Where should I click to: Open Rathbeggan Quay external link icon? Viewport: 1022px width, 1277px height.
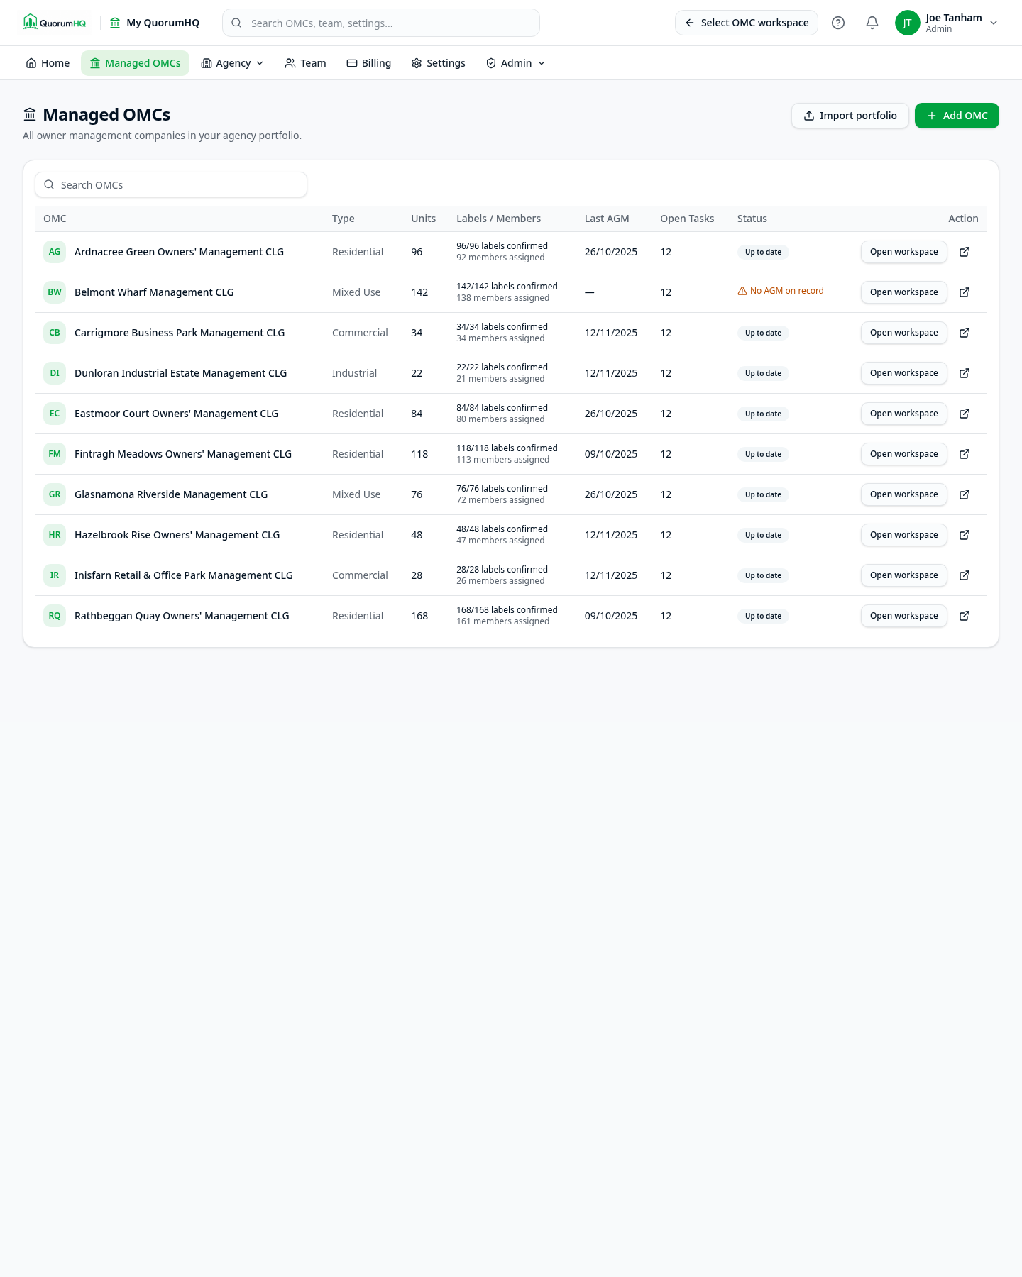click(965, 616)
